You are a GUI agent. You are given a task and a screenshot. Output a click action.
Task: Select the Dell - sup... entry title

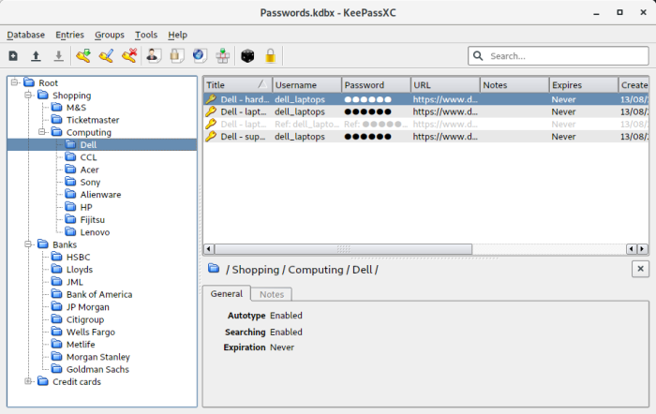pos(243,137)
